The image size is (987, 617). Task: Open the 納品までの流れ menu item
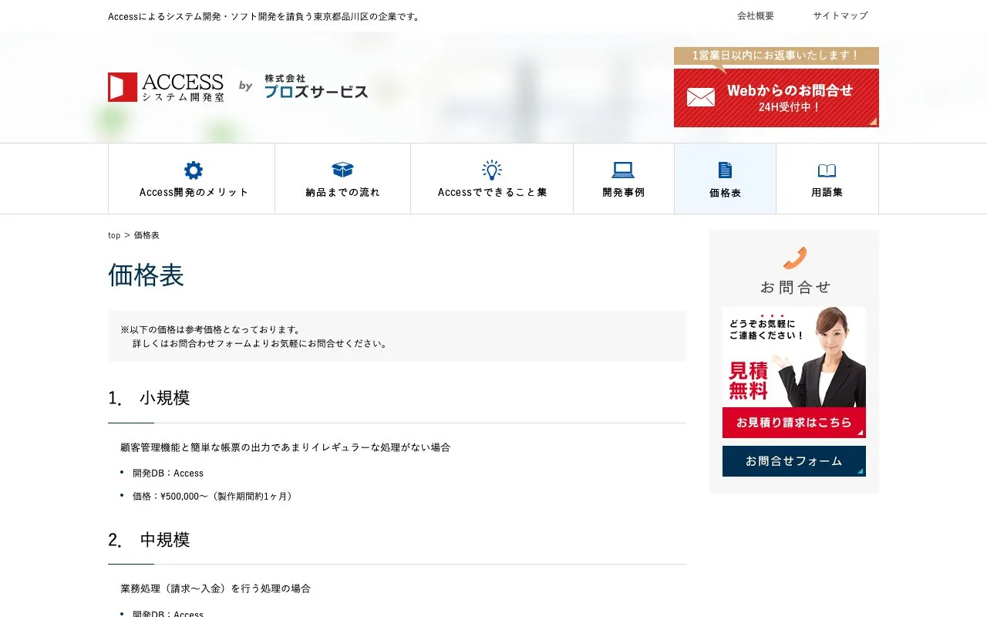tap(342, 178)
